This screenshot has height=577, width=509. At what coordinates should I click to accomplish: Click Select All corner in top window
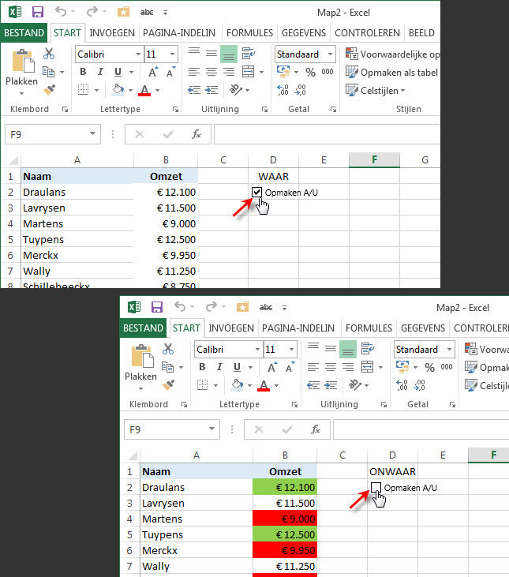pos(13,160)
